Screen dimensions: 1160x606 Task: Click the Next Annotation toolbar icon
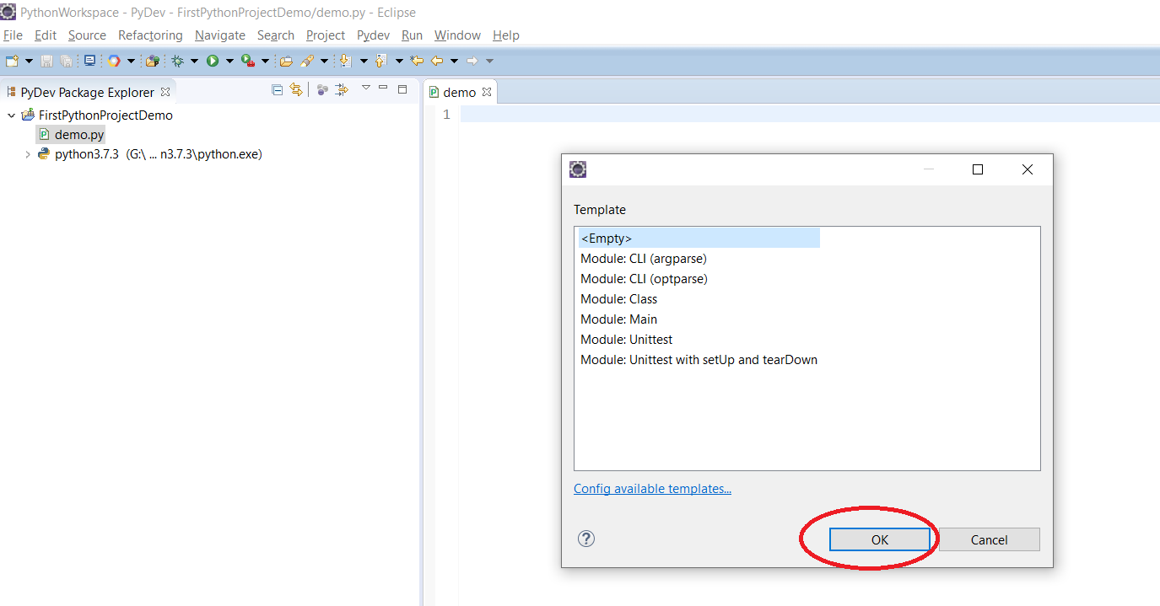pyautogui.click(x=344, y=61)
